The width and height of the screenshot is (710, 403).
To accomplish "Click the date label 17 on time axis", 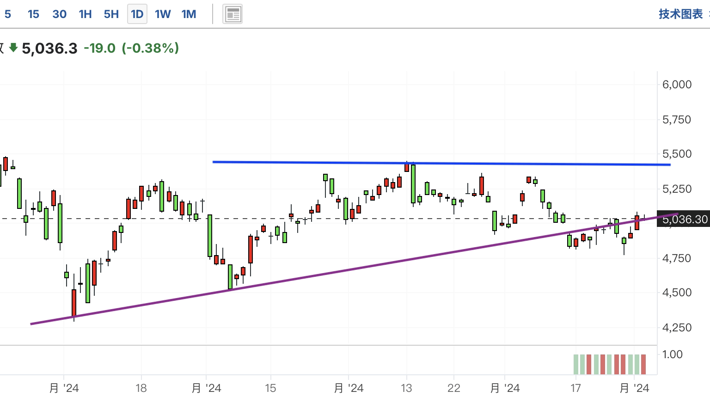I will [575, 388].
